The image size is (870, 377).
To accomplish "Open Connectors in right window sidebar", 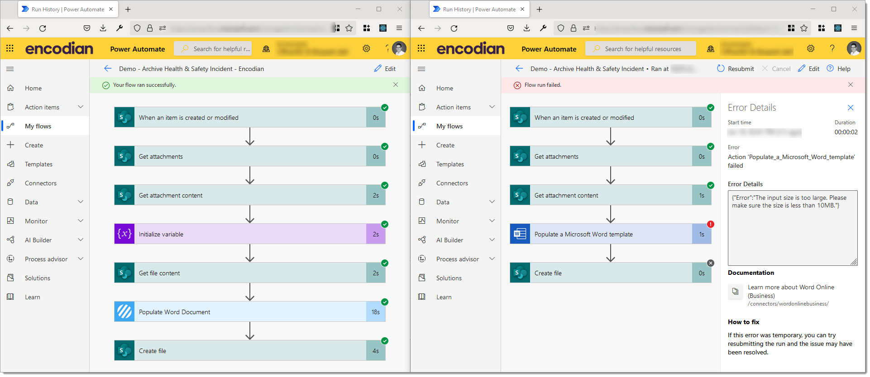I will (x=456, y=183).
